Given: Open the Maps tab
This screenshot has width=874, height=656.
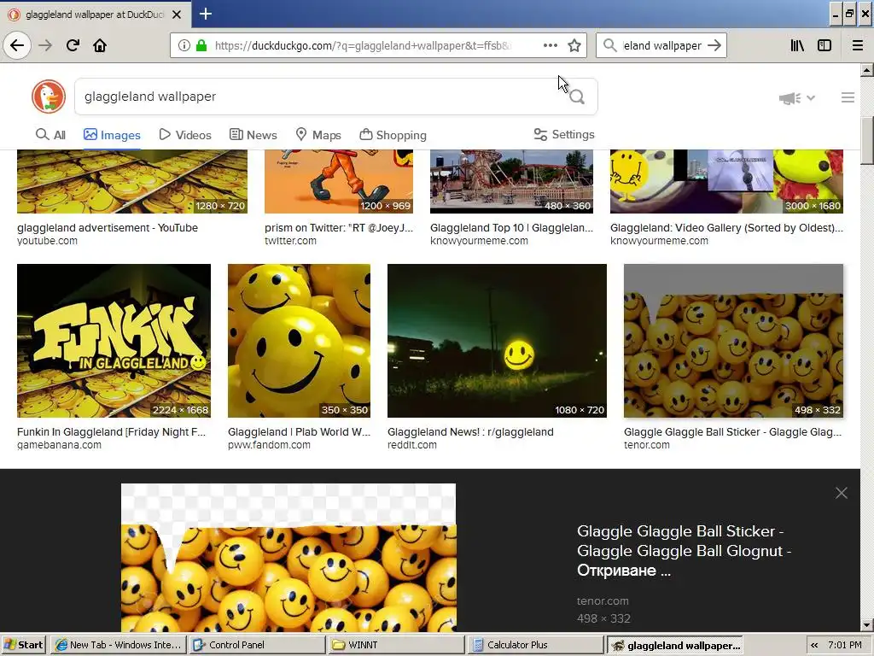Looking at the screenshot, I should pyautogui.click(x=318, y=135).
